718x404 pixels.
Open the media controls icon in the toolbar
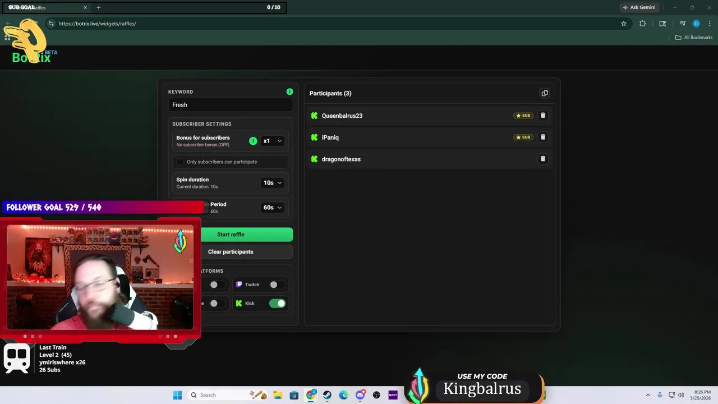[x=683, y=24]
